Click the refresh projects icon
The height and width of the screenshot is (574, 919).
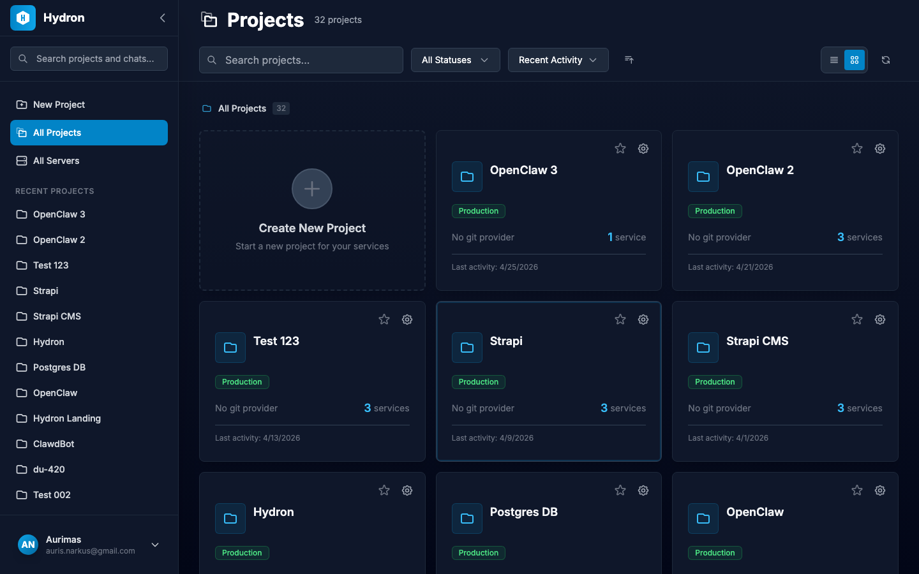[x=886, y=60]
